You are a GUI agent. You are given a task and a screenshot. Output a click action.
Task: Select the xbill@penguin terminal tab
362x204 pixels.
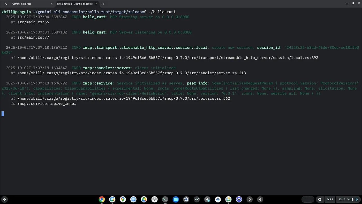(x=75, y=4)
